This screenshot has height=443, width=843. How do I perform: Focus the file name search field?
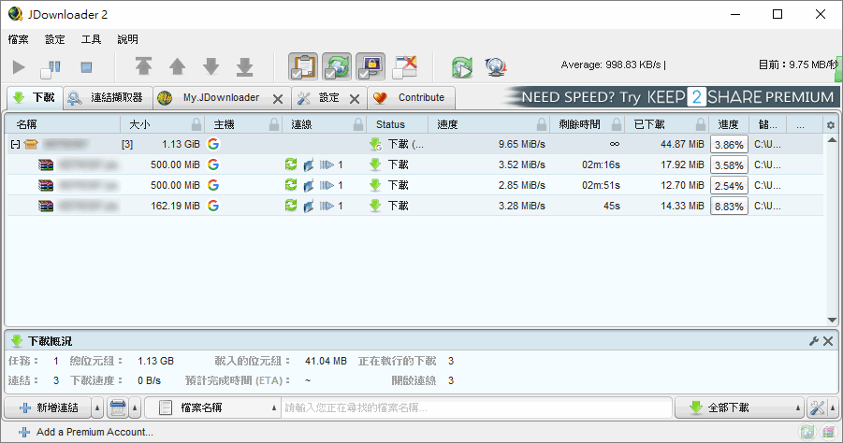477,408
